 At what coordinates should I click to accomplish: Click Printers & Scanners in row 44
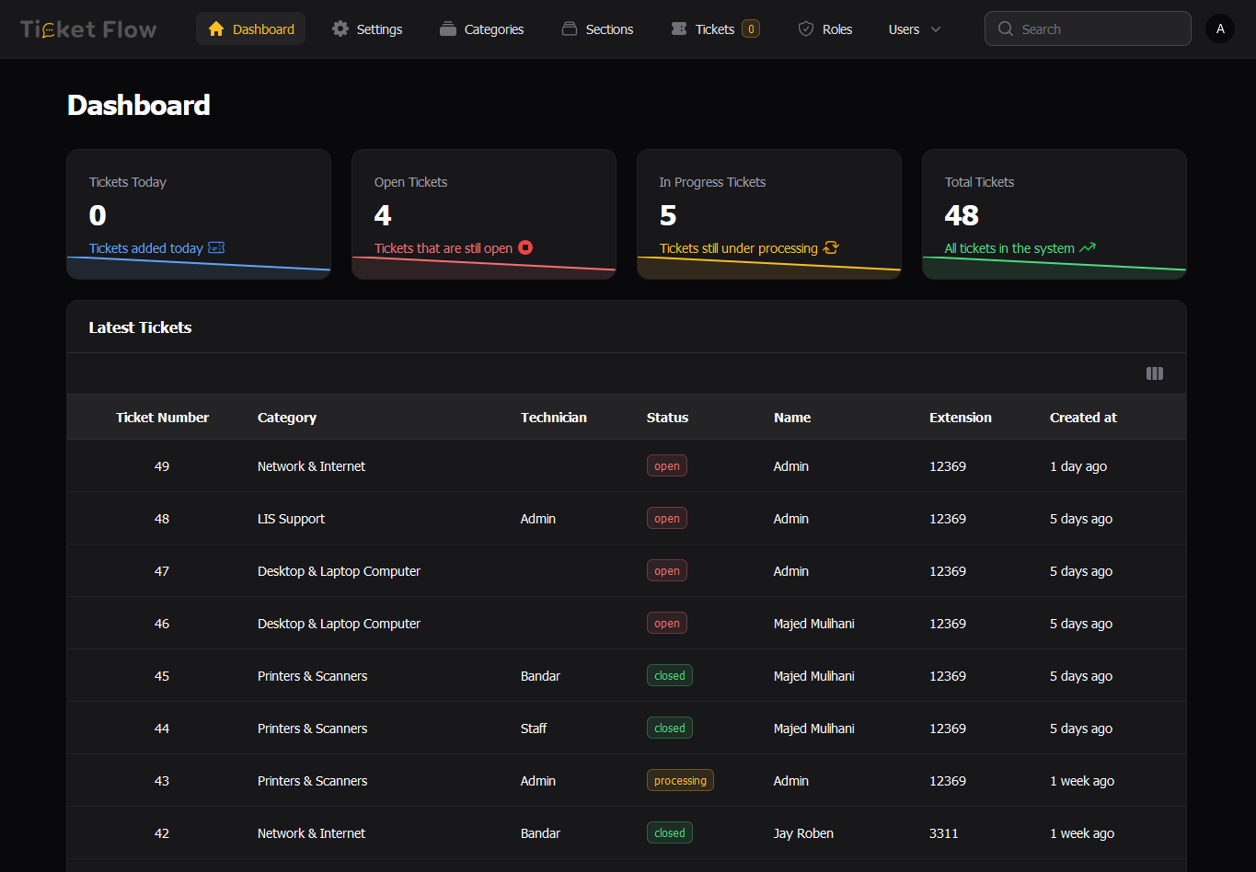pos(312,729)
